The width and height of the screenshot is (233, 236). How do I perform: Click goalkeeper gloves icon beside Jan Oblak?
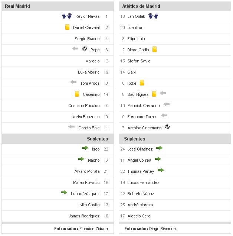tap(153, 16)
